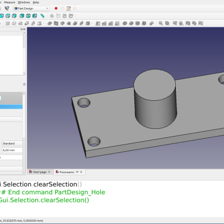Click the stop macro recording square
224x224 pixels.
[x=62, y=8]
